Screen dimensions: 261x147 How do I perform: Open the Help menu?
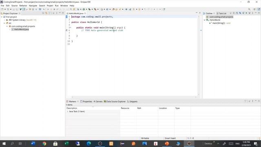pos(72,6)
